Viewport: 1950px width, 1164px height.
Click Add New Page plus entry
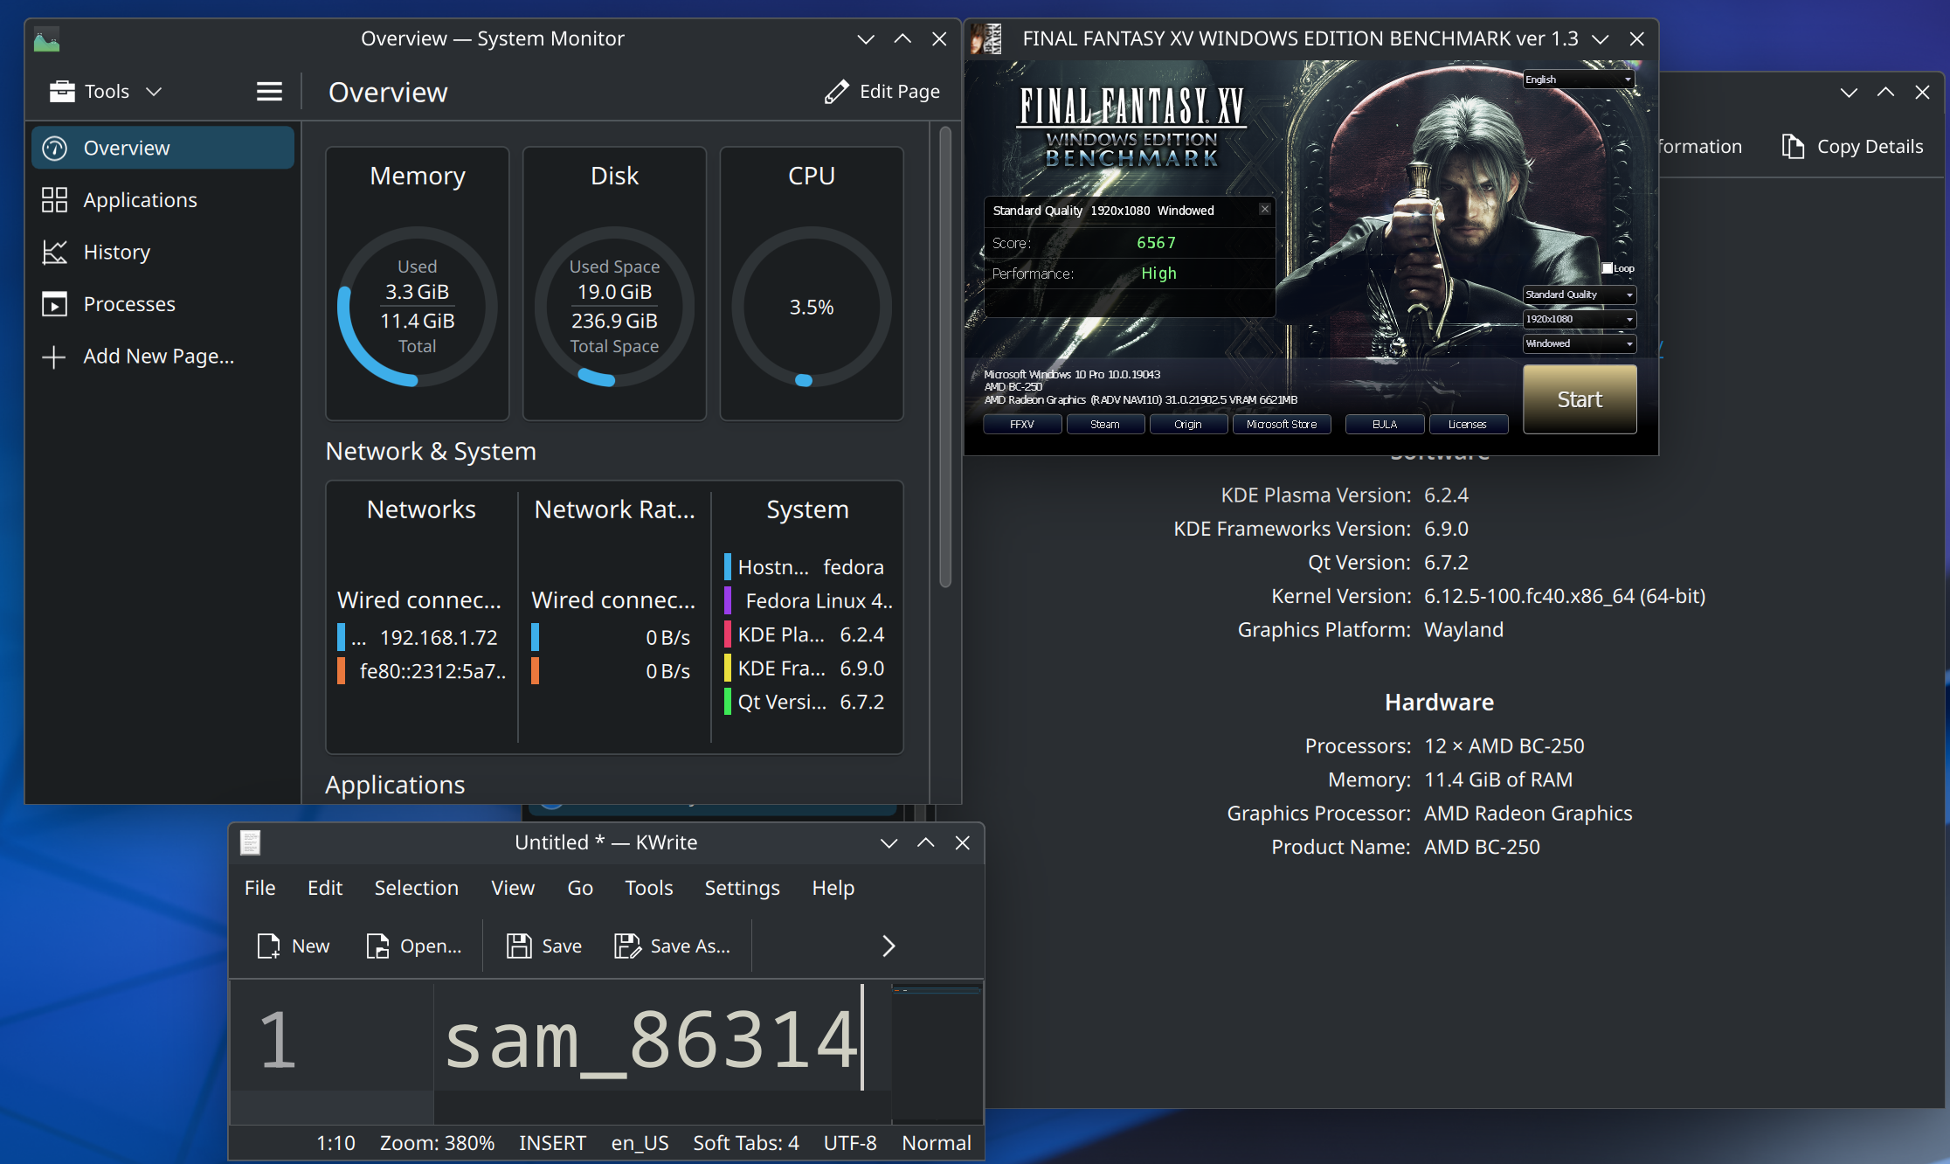pyautogui.click(x=163, y=357)
